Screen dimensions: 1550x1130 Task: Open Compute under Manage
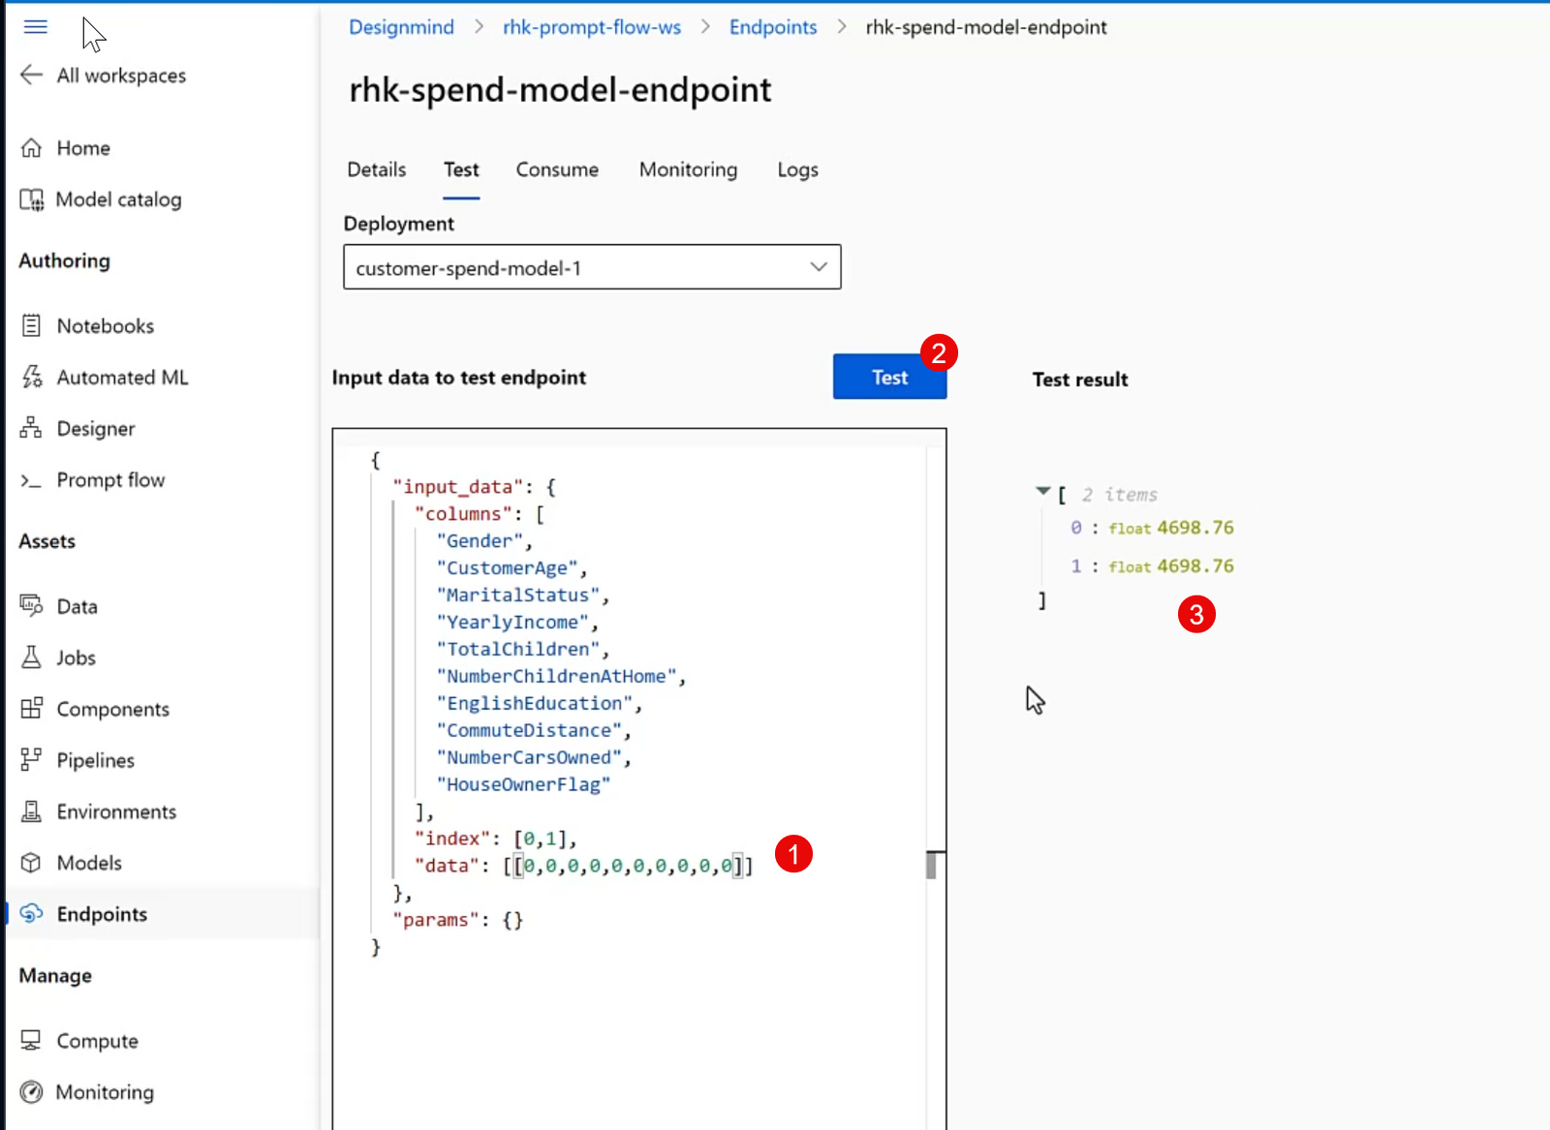97,1040
